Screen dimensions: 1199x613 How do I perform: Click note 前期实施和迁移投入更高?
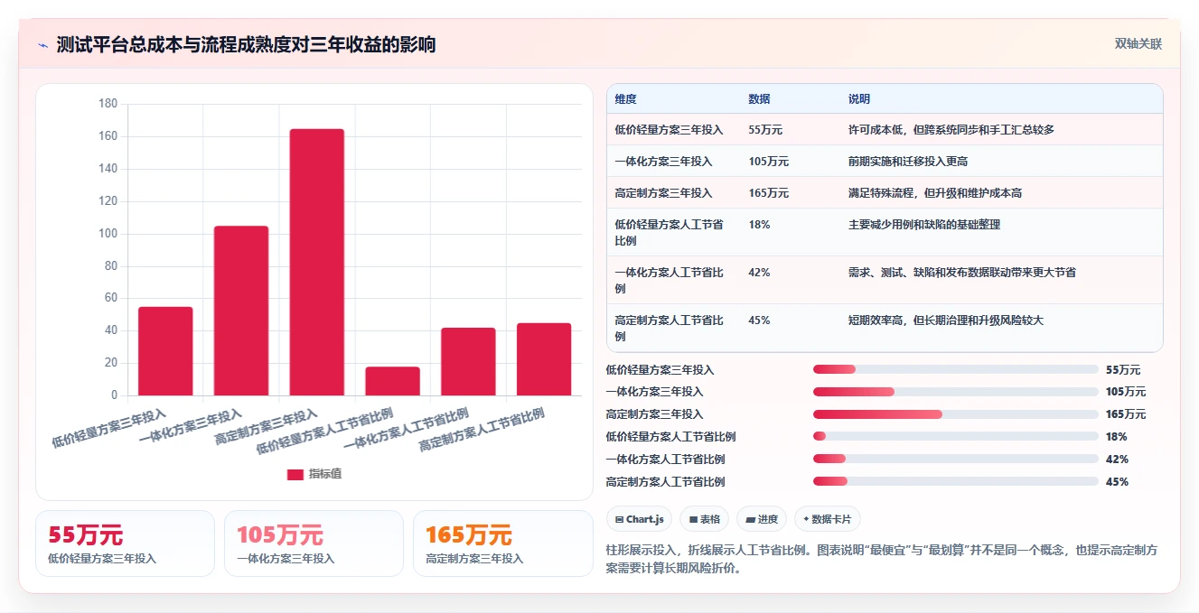[x=908, y=162]
